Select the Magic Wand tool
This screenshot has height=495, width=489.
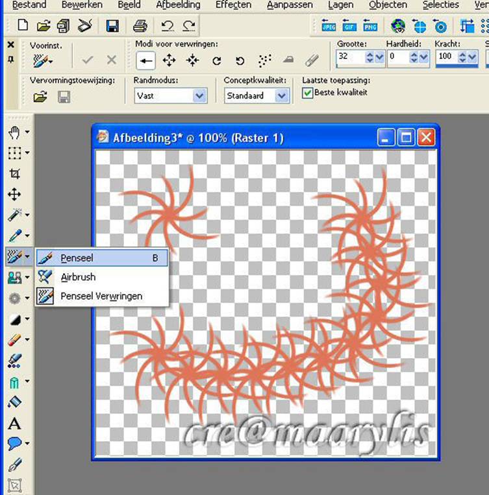pos(14,215)
